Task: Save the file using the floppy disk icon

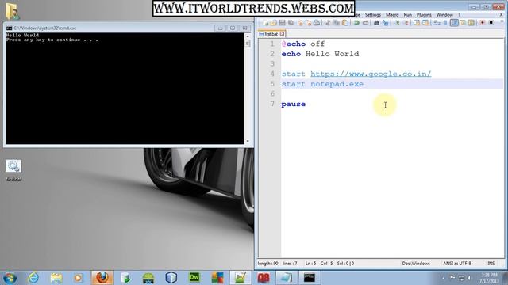Action: pyautogui.click(x=283, y=23)
